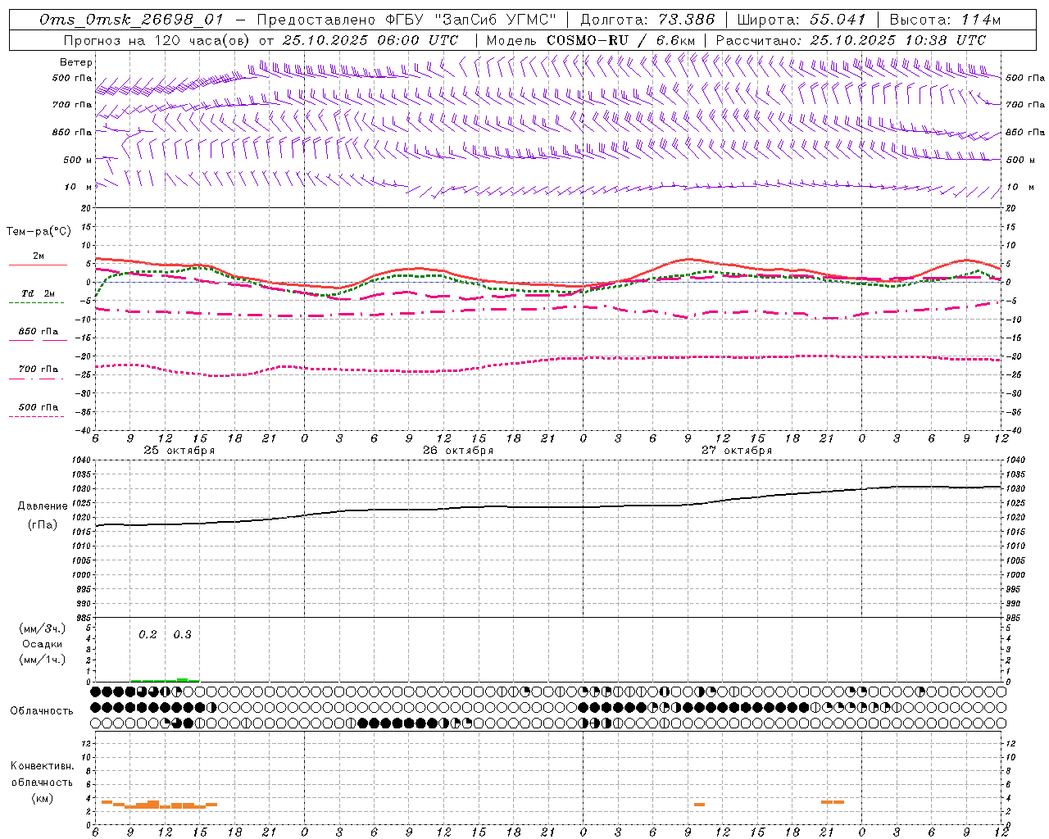Click the "Осадки" precipitation label

click(x=43, y=644)
